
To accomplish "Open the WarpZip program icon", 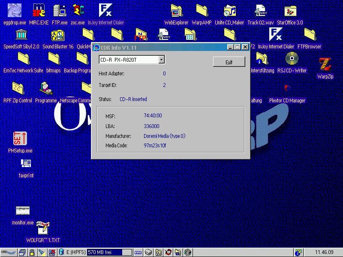I will coord(325,64).
